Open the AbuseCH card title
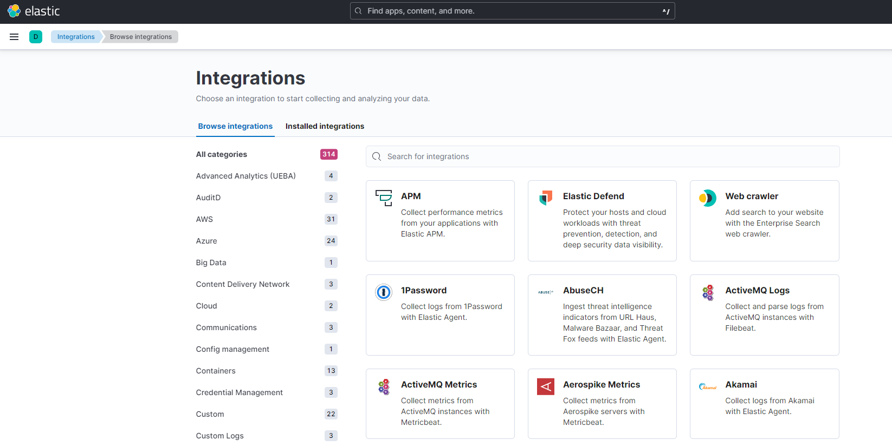This screenshot has height=446, width=892. (583, 290)
